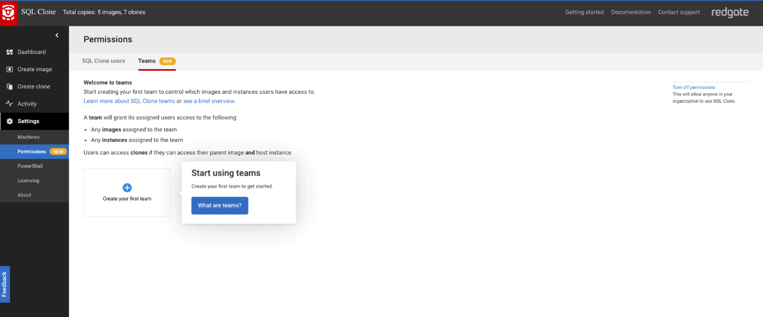Click 'Any instances assigned to the team' bullet

coord(137,140)
